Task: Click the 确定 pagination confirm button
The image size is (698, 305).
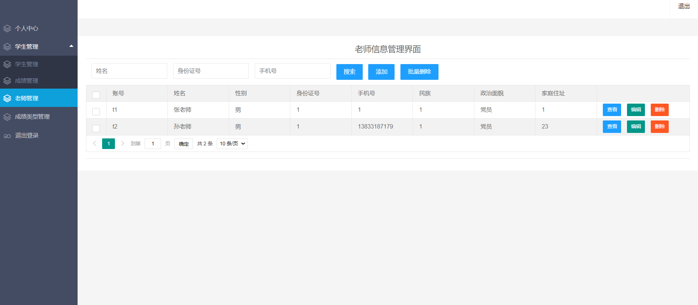Action: [183, 144]
